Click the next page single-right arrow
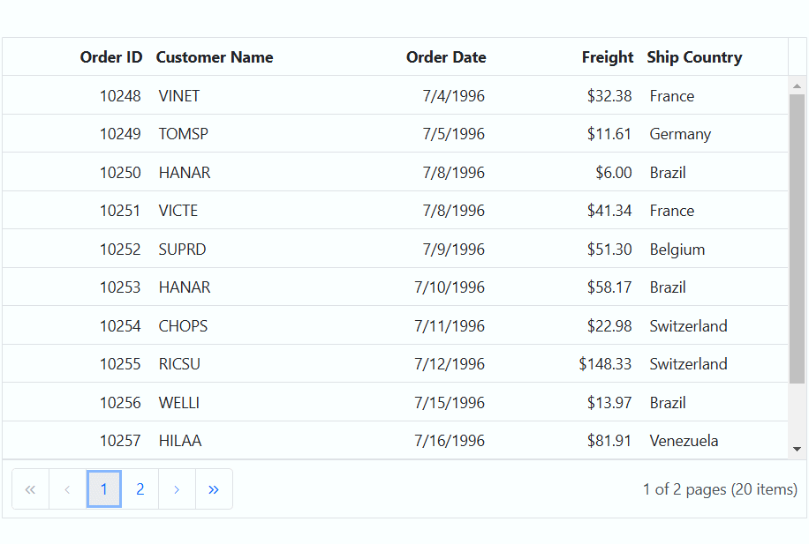This screenshot has height=544, width=809. (x=177, y=488)
